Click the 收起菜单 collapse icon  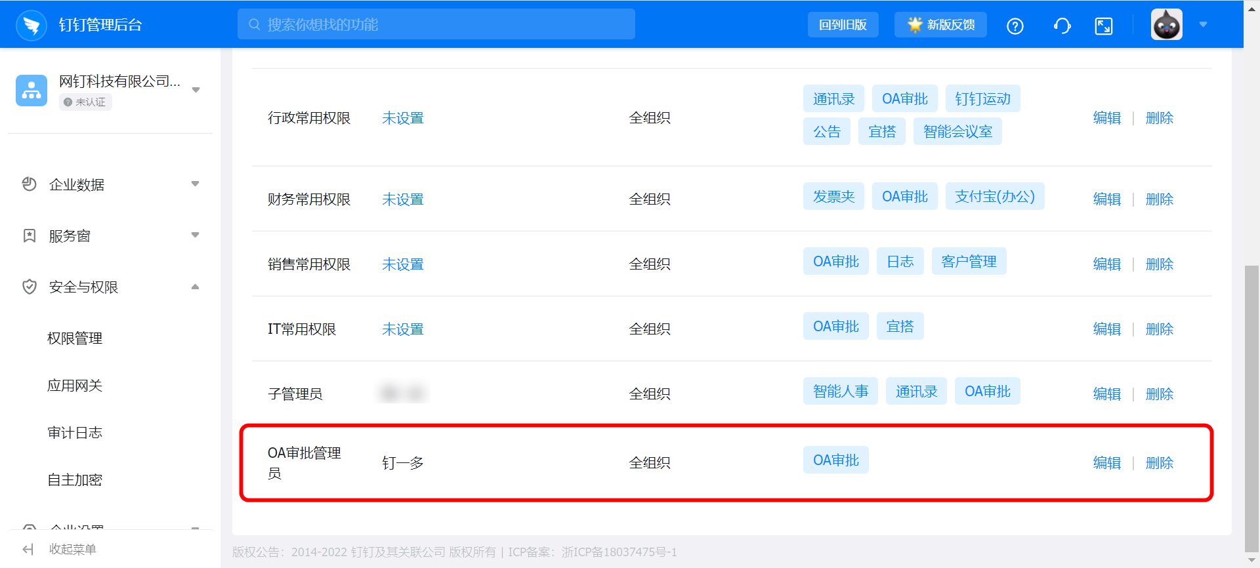click(x=28, y=549)
